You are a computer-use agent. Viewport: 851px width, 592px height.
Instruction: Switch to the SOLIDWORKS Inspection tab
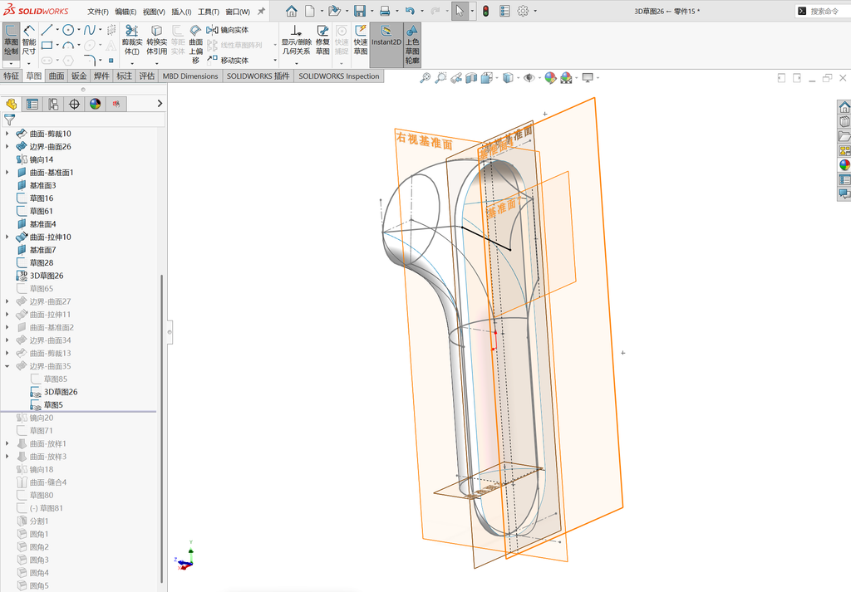tap(339, 76)
